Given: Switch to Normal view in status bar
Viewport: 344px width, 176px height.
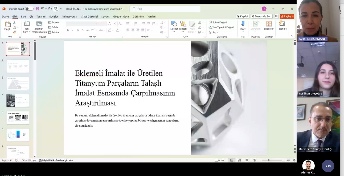Looking at the screenshot, I should 232,160.
